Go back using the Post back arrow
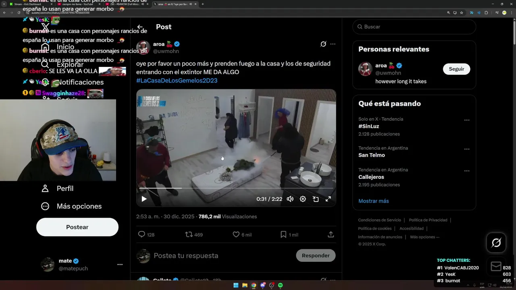Image resolution: width=516 pixels, height=290 pixels. pos(140,27)
